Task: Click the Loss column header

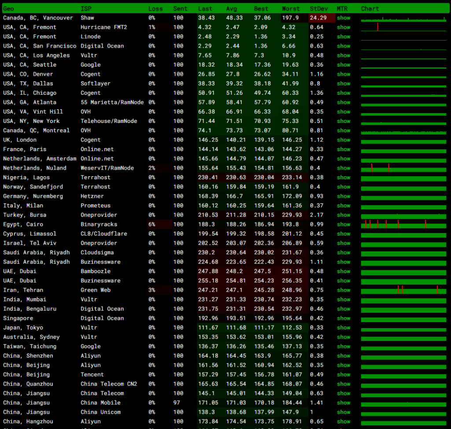Action: click(x=155, y=9)
